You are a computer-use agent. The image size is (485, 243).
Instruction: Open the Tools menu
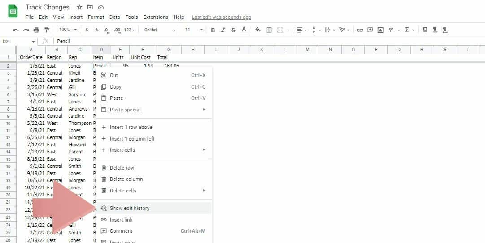pos(132,17)
